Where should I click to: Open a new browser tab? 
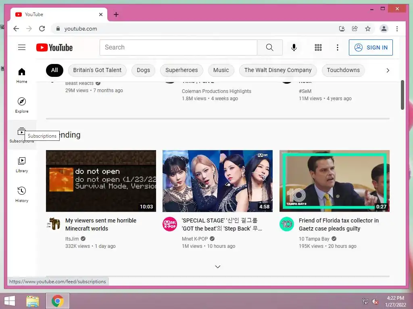pyautogui.click(x=116, y=14)
